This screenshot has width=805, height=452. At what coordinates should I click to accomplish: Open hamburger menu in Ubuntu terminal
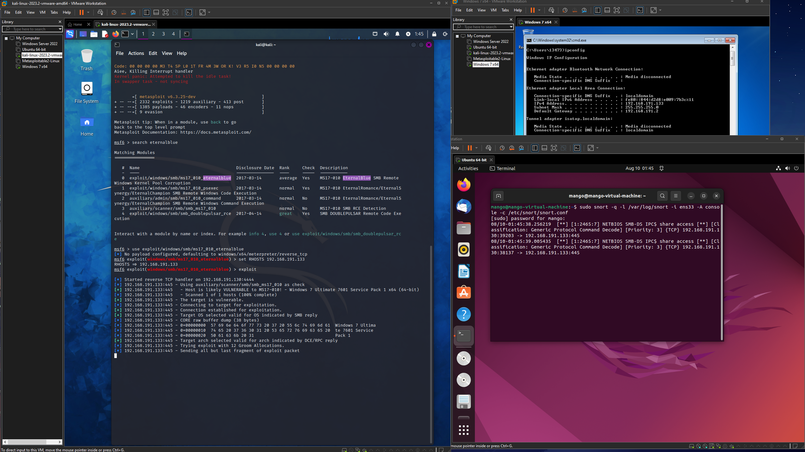[x=676, y=196]
